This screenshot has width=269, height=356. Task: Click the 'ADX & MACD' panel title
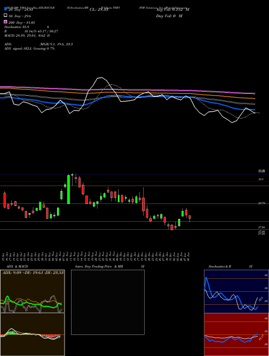[x=17, y=266]
